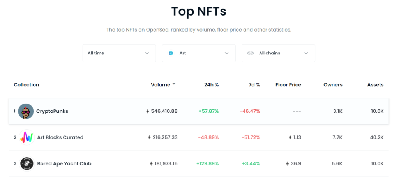
Task: Open the Art category dropdown
Action: coord(199,53)
